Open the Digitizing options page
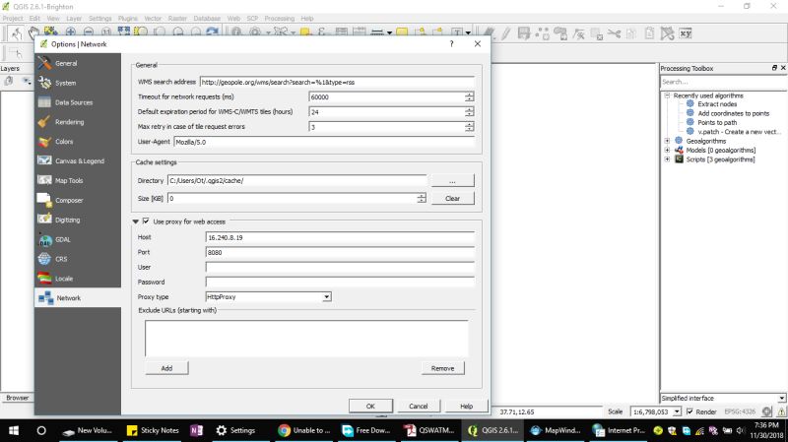Viewport: 788px width, 442px height. pos(78,220)
